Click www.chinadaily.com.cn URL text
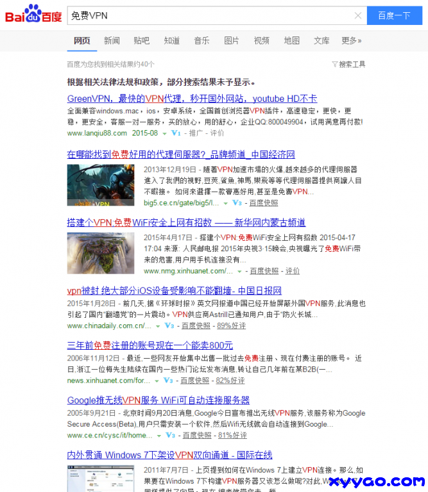 (109, 325)
